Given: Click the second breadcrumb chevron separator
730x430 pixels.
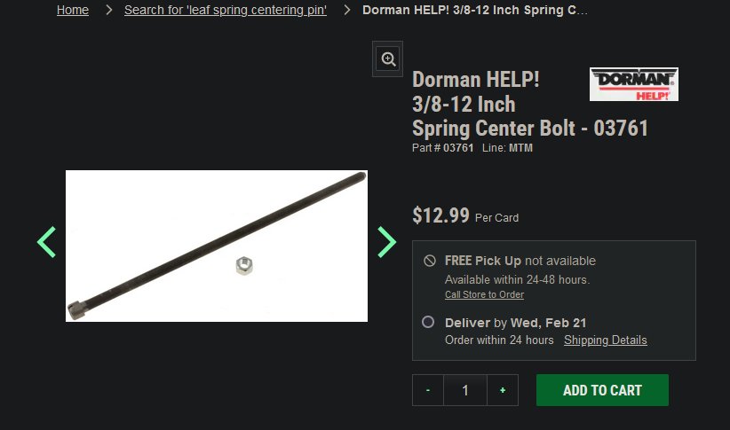Looking at the screenshot, I should click(346, 10).
